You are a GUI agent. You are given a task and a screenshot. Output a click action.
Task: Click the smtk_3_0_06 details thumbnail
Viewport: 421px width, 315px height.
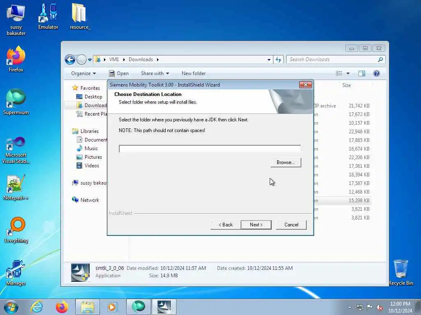[80, 272]
